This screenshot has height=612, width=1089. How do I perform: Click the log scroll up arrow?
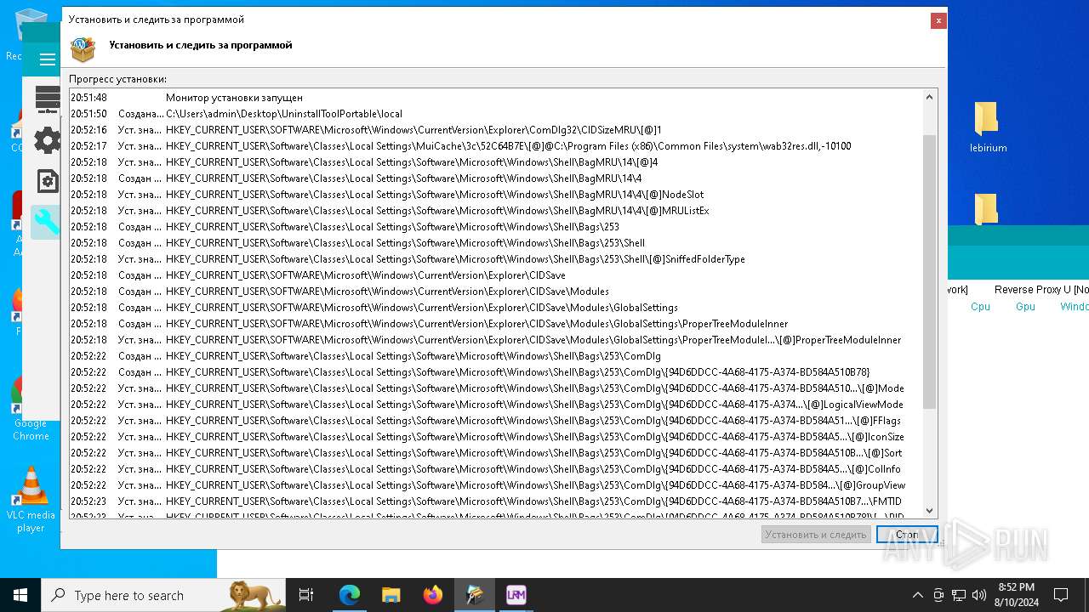[x=929, y=97]
